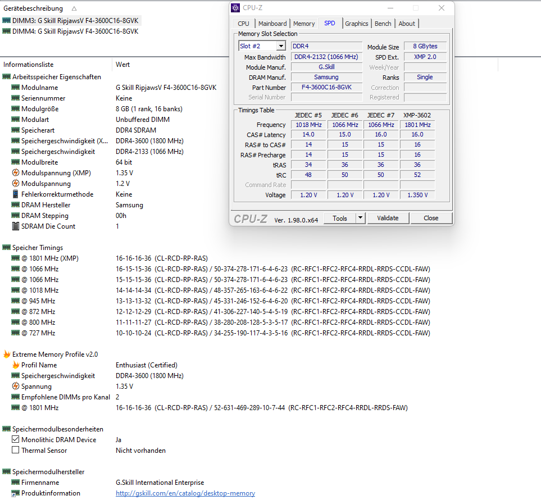Click the Speichermodulbesonderheiten section icon
The image size is (541, 500).
6,429
